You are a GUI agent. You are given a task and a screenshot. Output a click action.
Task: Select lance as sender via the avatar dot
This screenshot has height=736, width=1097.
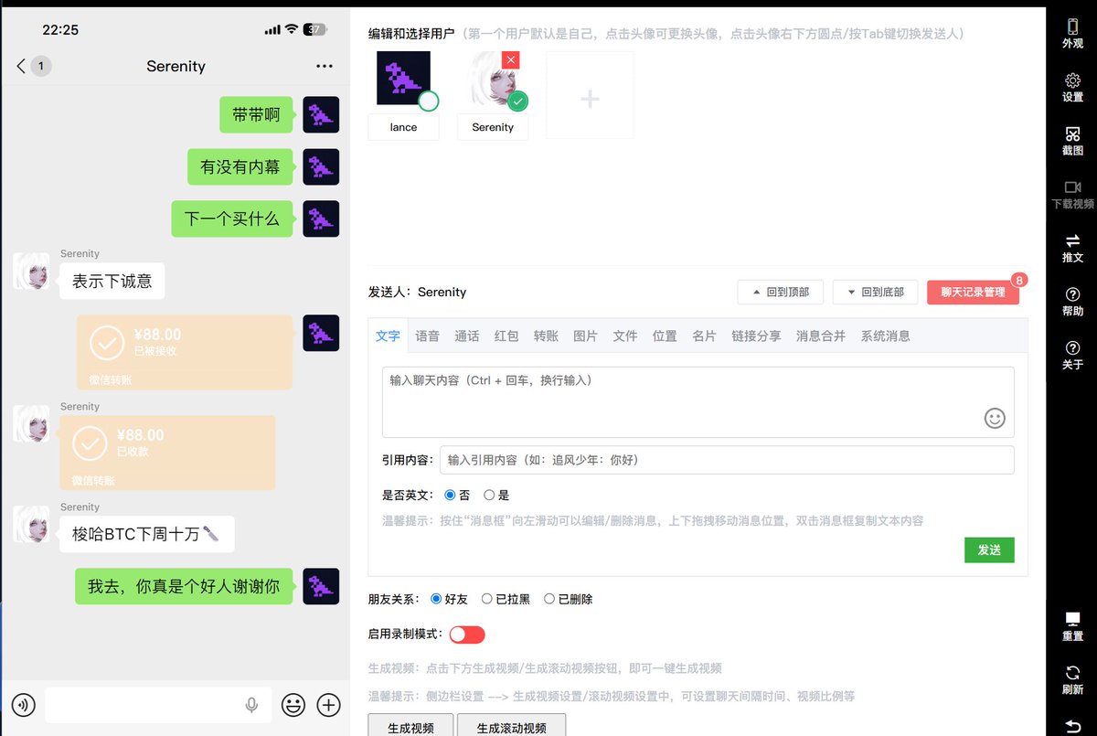coord(428,101)
